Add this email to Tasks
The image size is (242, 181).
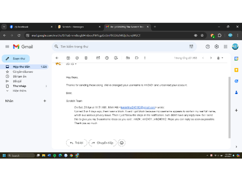point(116,58)
